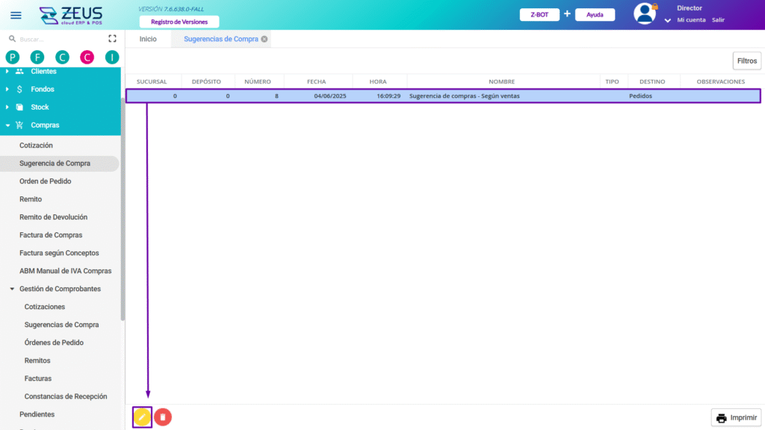Open the Filtros button
Screen dimensions: 765x430
747,61
